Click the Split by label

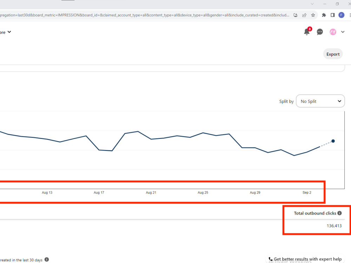[x=286, y=101]
